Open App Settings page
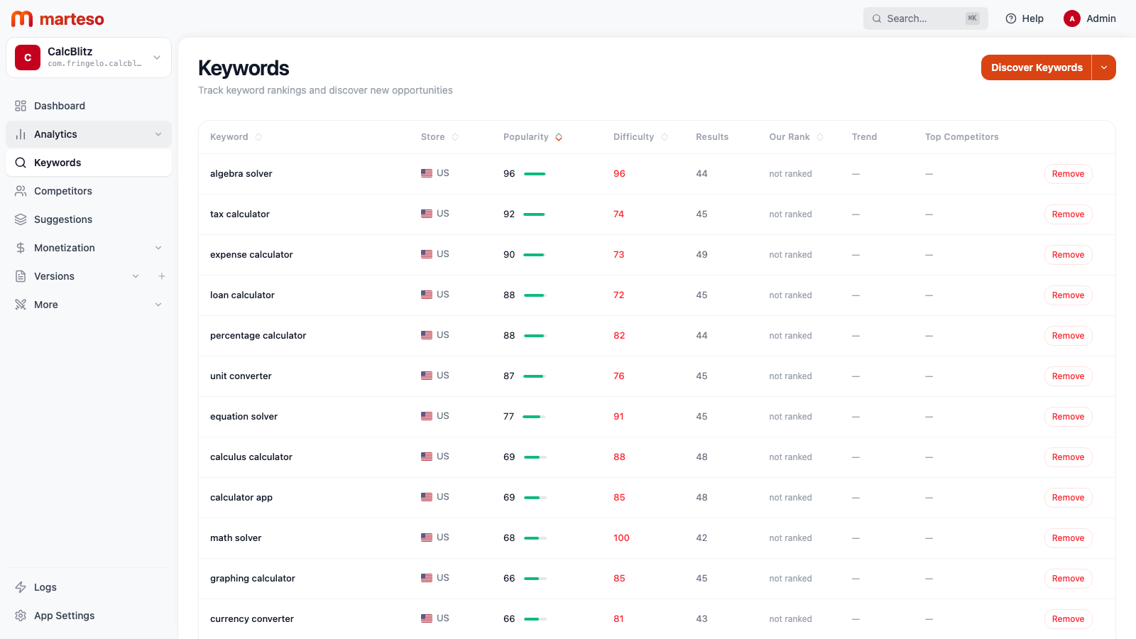 tap(89, 616)
